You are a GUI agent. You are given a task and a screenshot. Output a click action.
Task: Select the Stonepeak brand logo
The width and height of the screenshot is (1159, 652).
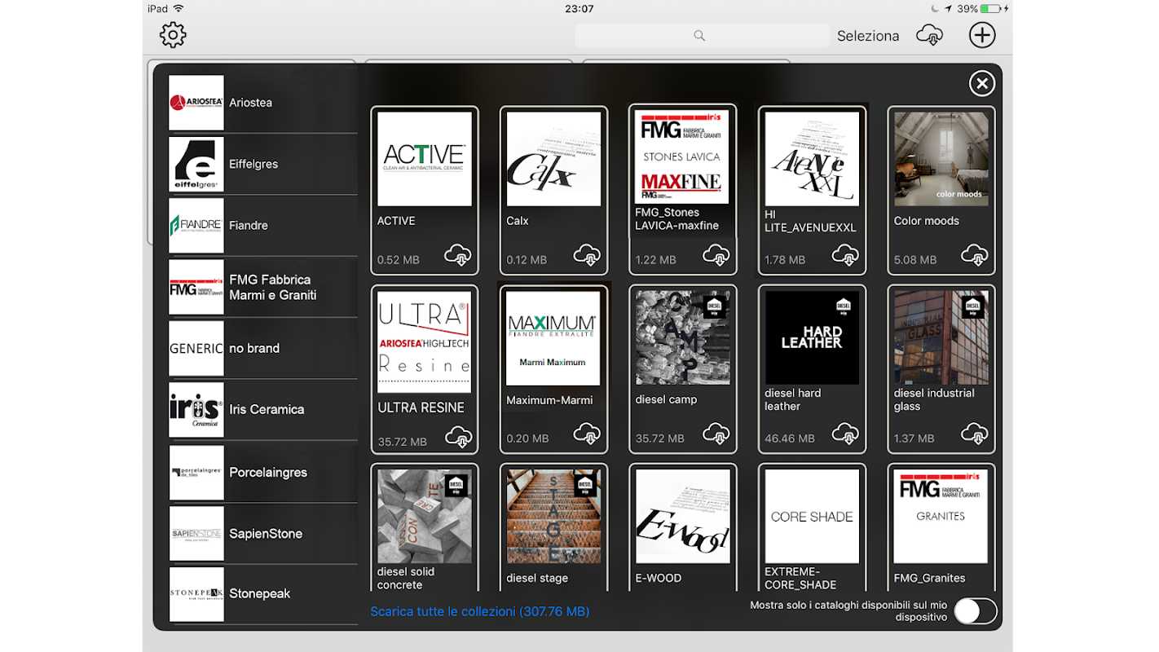tap(196, 594)
